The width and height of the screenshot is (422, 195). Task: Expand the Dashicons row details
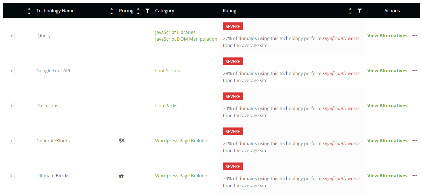click(x=11, y=106)
